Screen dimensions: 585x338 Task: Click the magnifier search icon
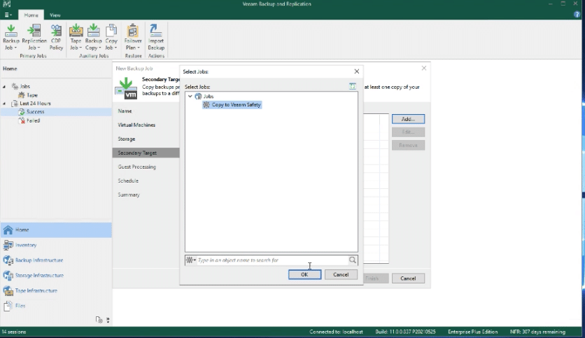[x=353, y=260]
